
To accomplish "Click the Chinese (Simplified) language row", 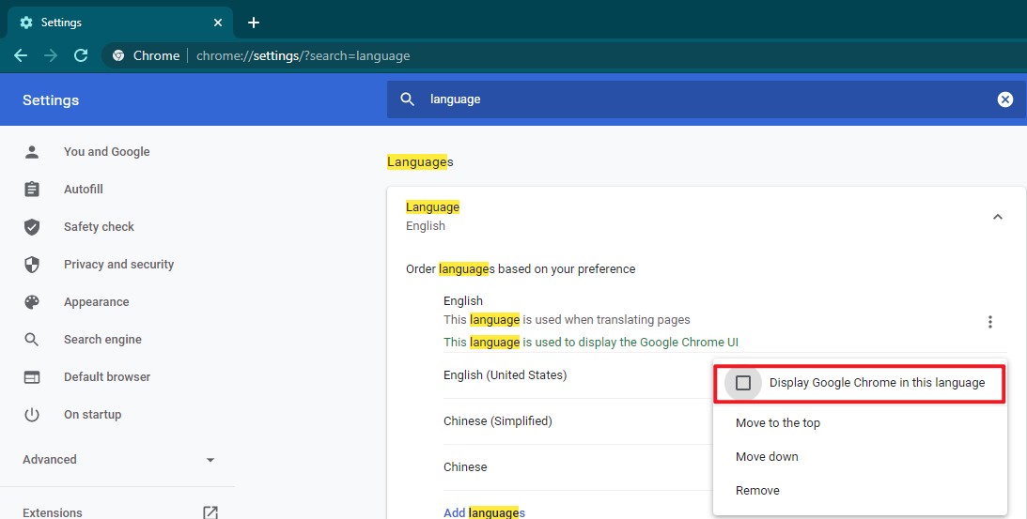I will coord(498,420).
